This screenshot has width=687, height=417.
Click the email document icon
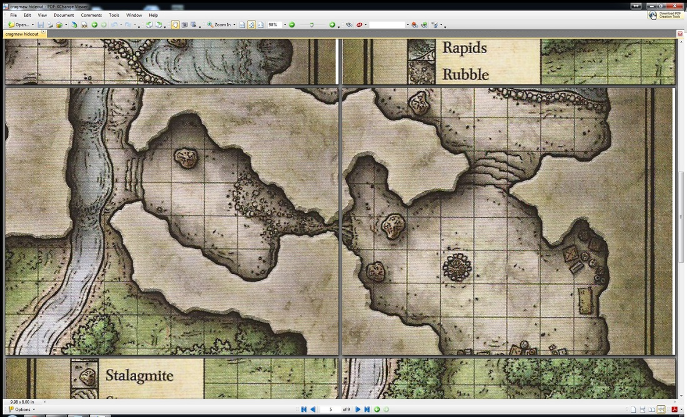point(59,25)
